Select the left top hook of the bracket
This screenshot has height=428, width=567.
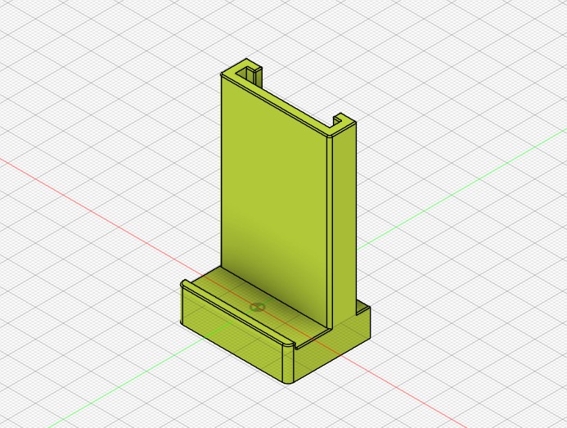click(x=249, y=72)
